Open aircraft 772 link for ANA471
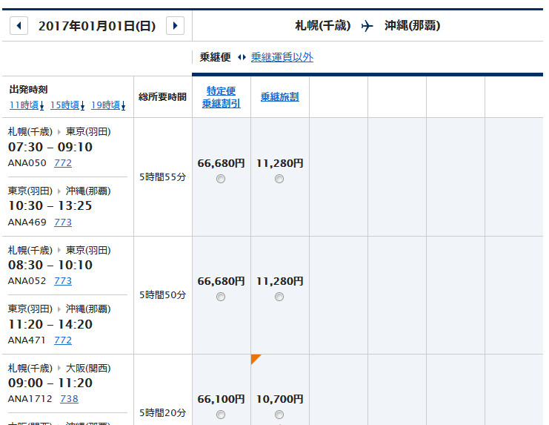This screenshot has height=425, width=549. click(x=63, y=340)
